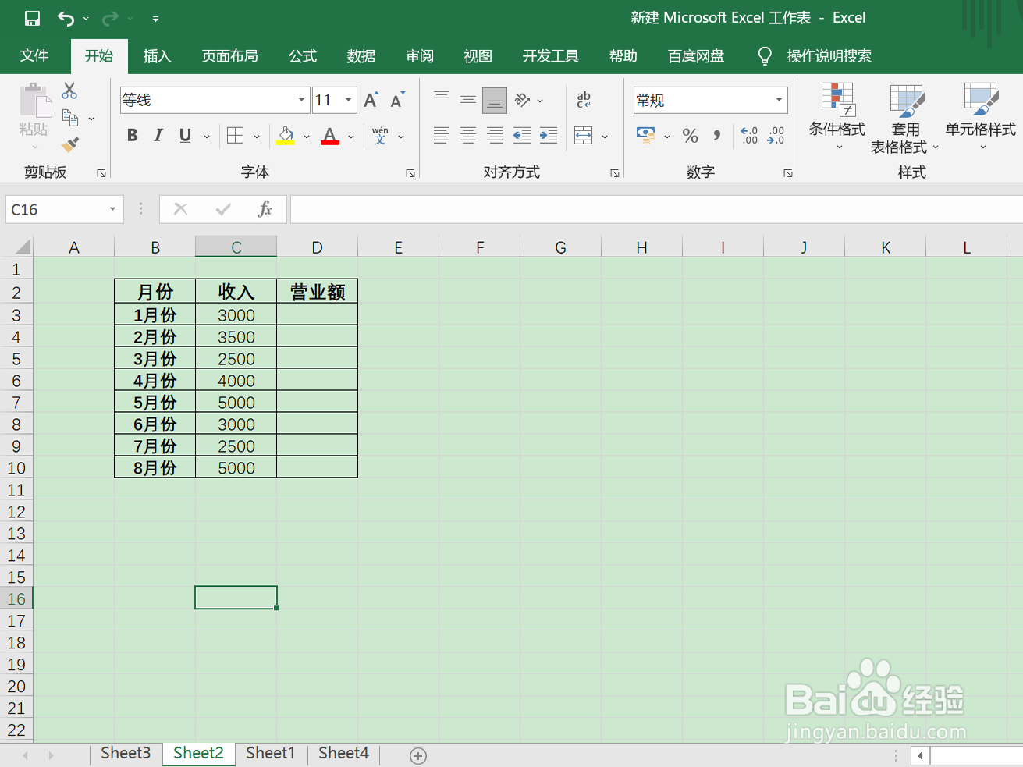Open the font size dropdown
This screenshot has width=1023, height=767.
347,100
